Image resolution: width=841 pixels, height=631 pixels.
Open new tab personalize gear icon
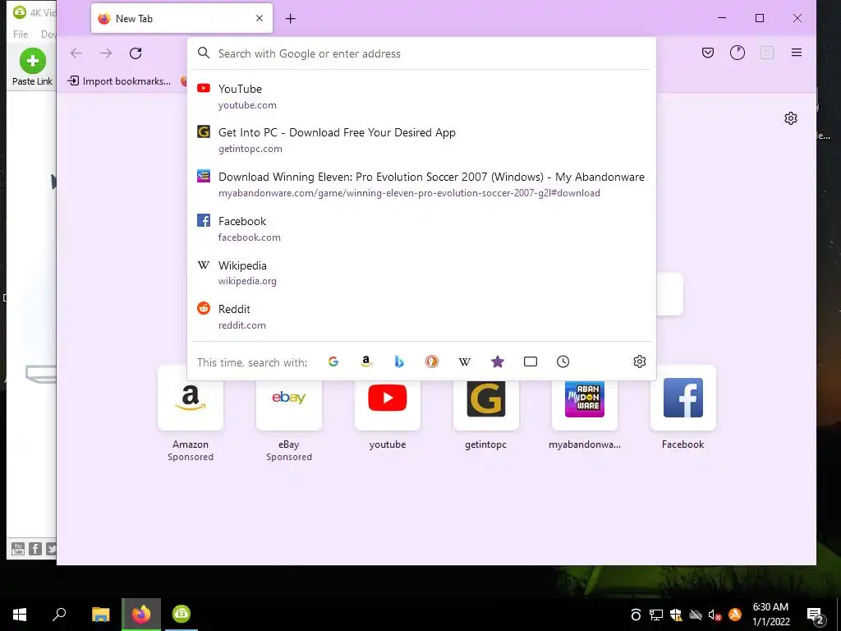[791, 118]
